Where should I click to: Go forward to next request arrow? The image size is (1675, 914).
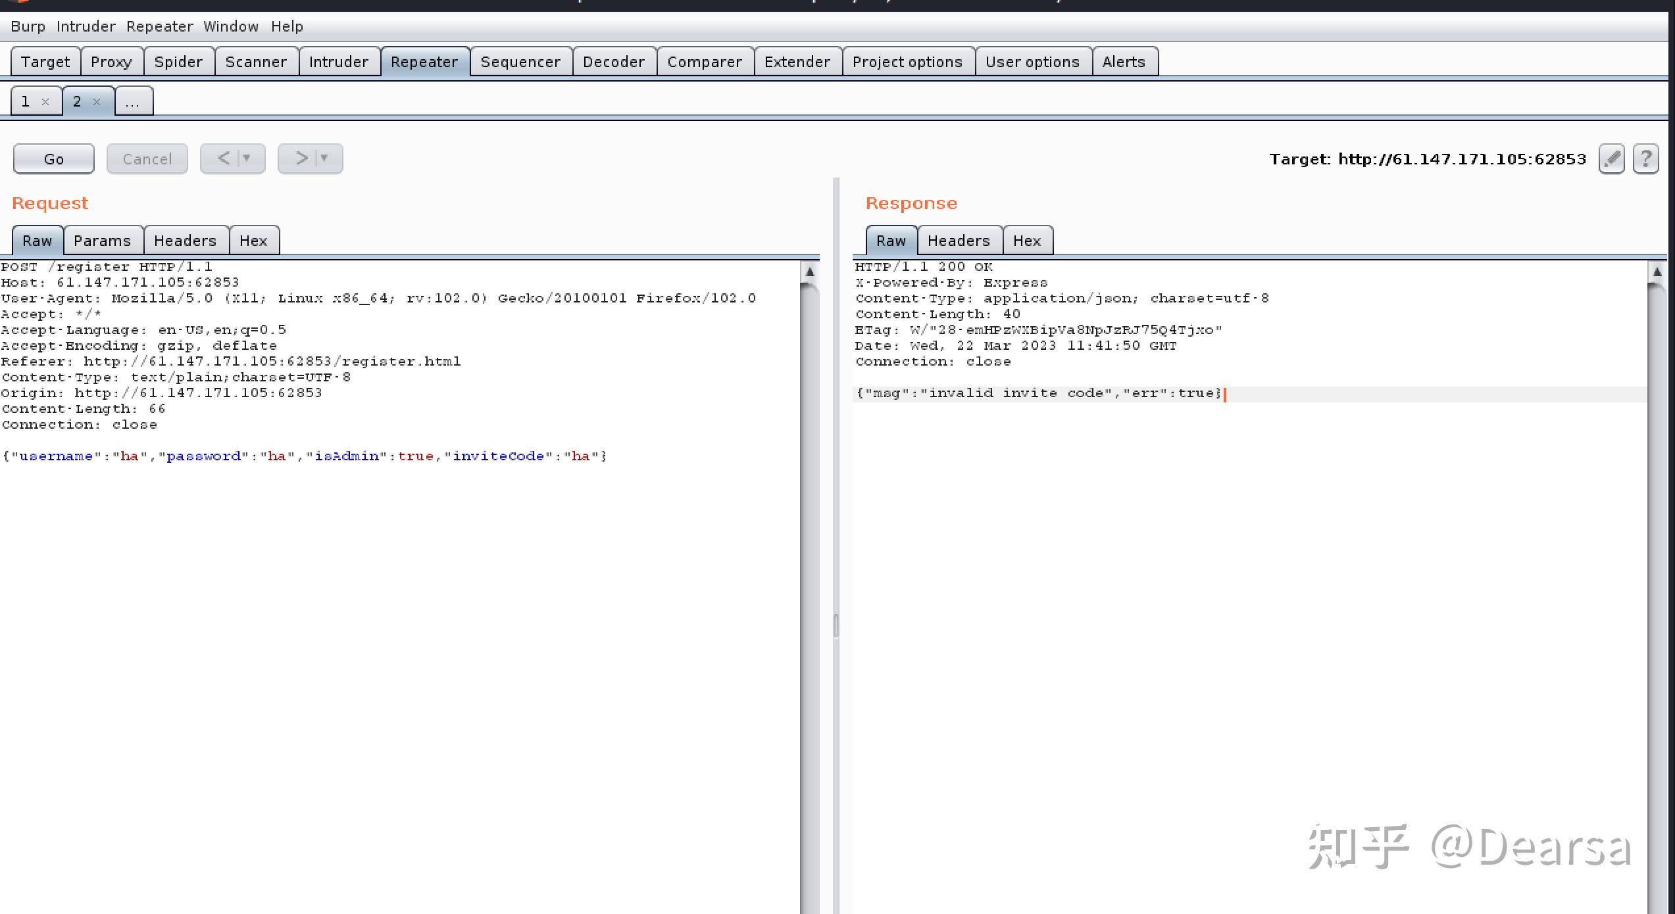click(x=301, y=158)
